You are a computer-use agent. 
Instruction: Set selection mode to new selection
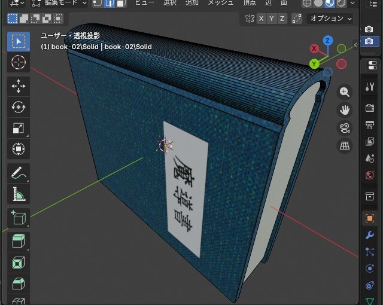tap(13, 19)
